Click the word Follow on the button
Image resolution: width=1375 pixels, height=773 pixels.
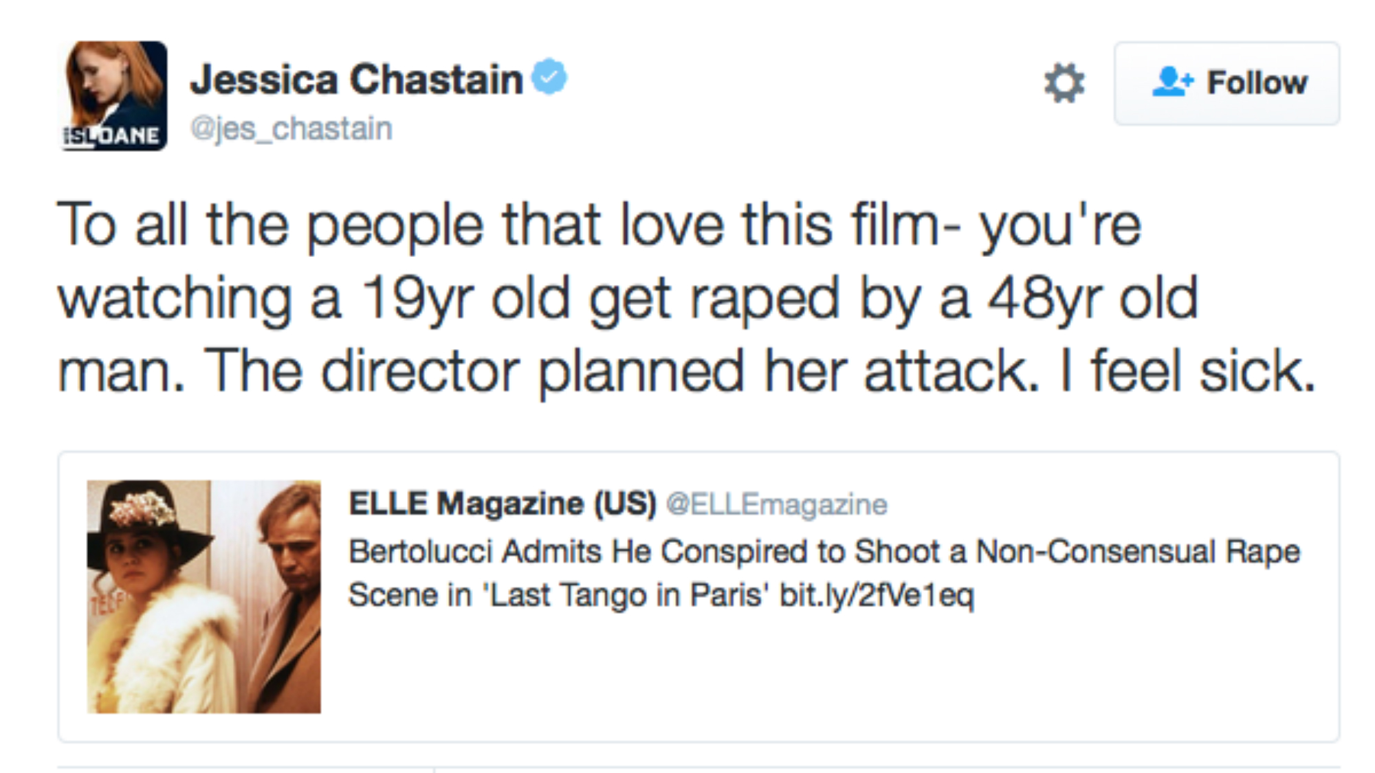[1257, 83]
